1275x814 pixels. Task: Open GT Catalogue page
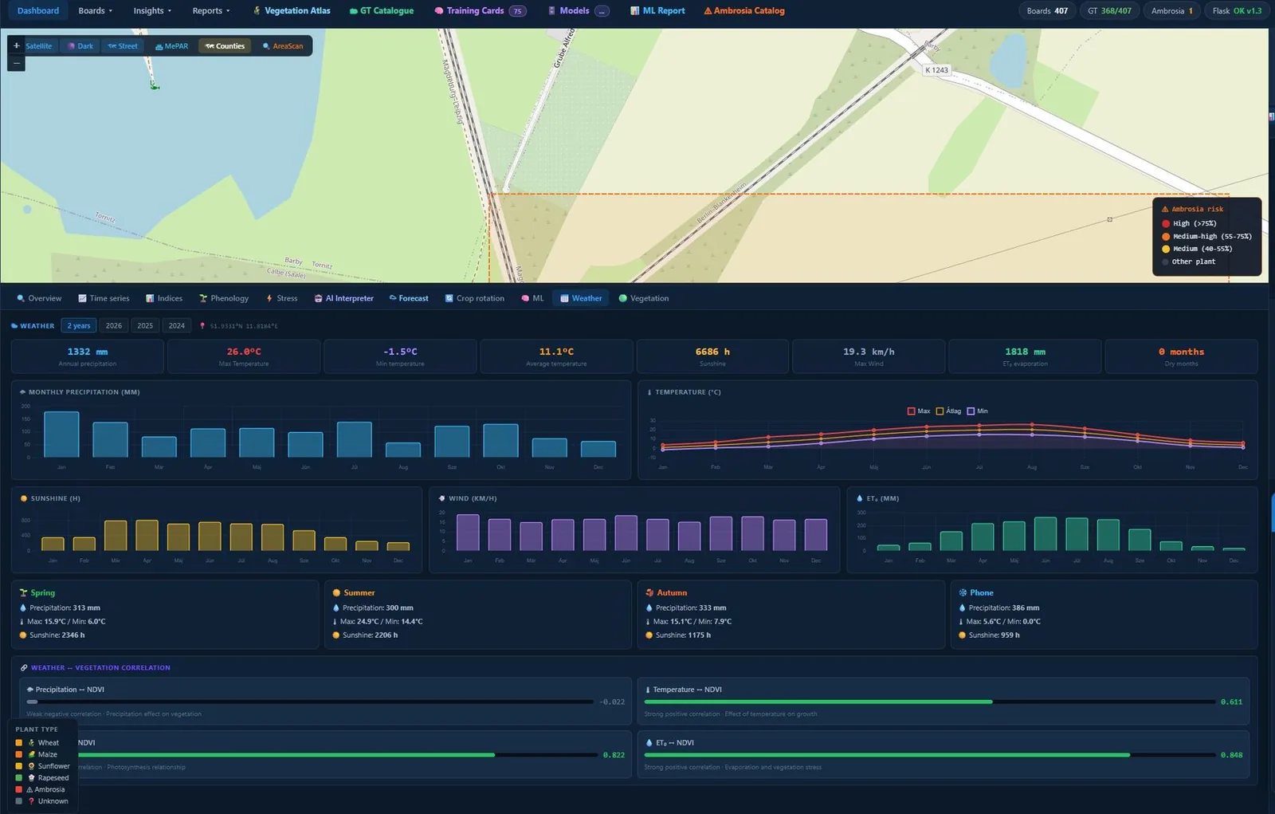point(382,10)
